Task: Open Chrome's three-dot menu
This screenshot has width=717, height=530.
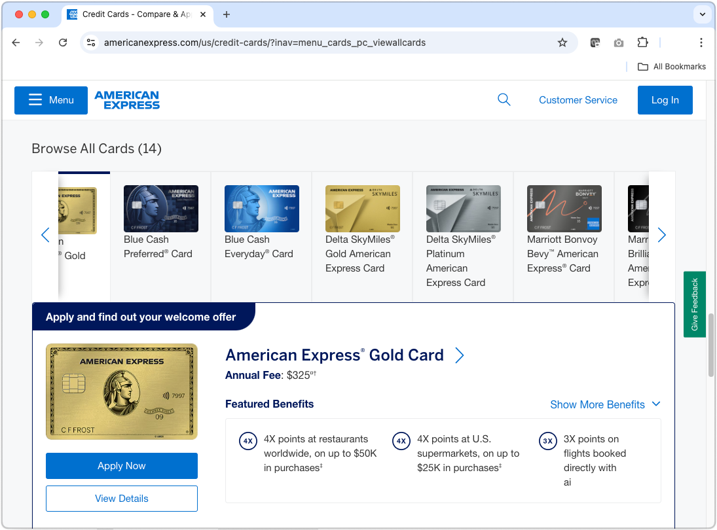Action: point(701,43)
